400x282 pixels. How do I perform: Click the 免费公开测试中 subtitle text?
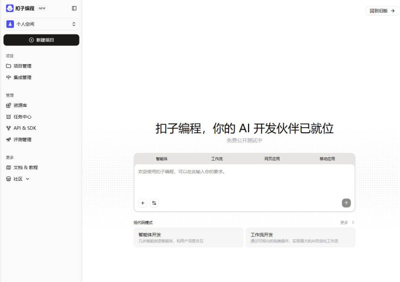[x=244, y=140]
